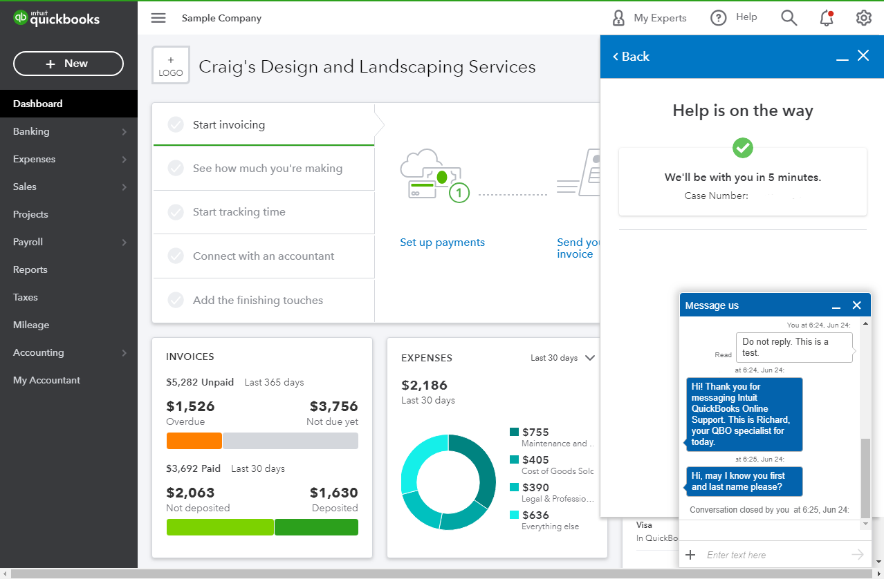Open the notifications bell
This screenshot has width=884, height=579.
(827, 18)
